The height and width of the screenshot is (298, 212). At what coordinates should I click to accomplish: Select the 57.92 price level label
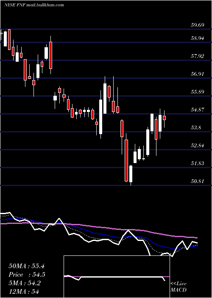(197, 56)
